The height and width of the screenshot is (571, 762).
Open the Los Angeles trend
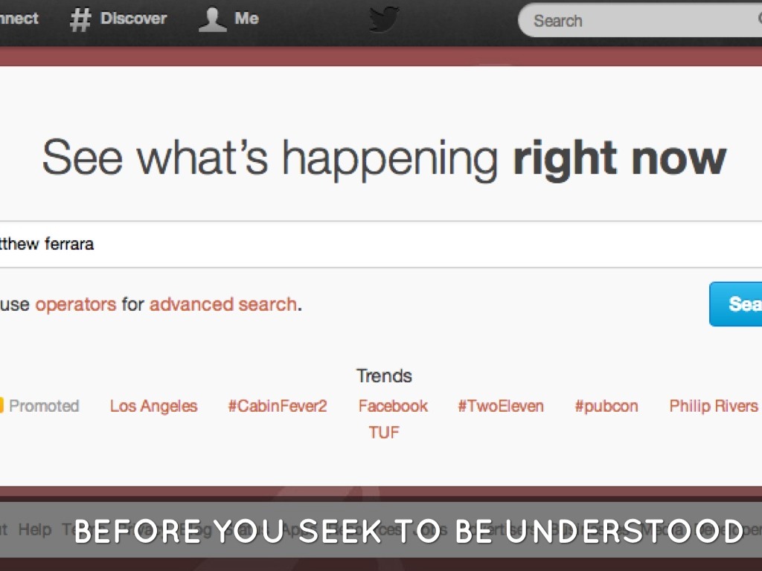point(154,406)
